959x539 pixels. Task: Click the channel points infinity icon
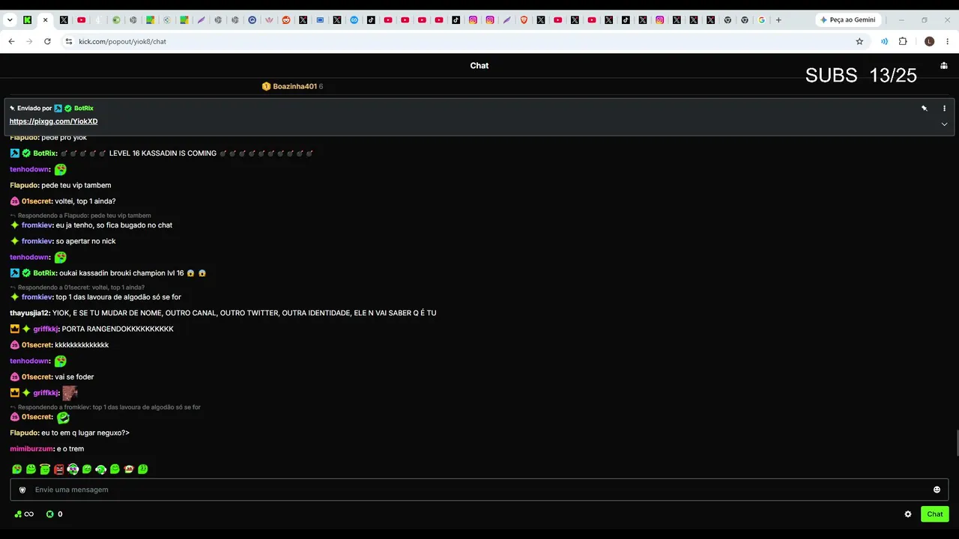24,514
